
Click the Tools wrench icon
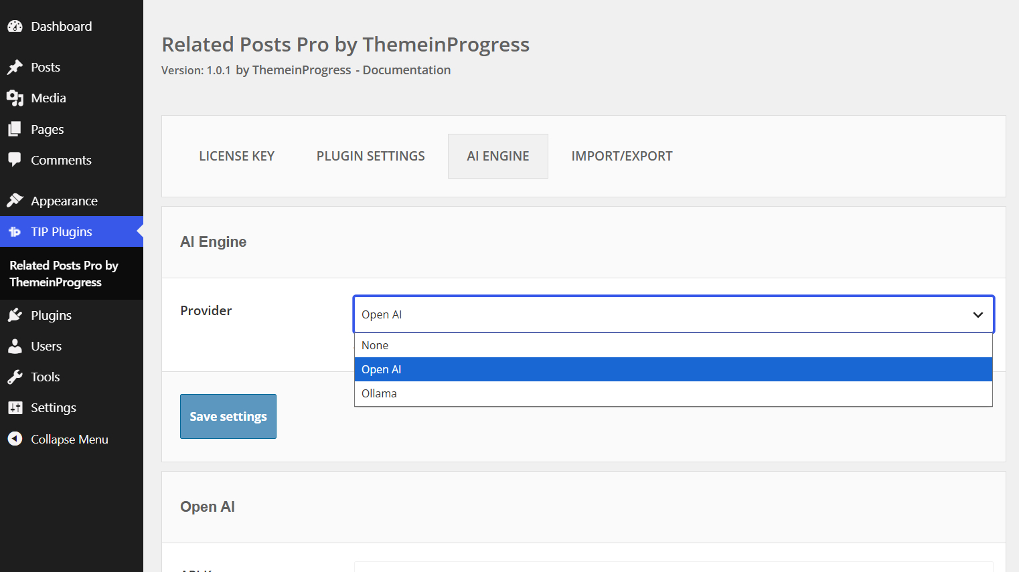click(15, 377)
